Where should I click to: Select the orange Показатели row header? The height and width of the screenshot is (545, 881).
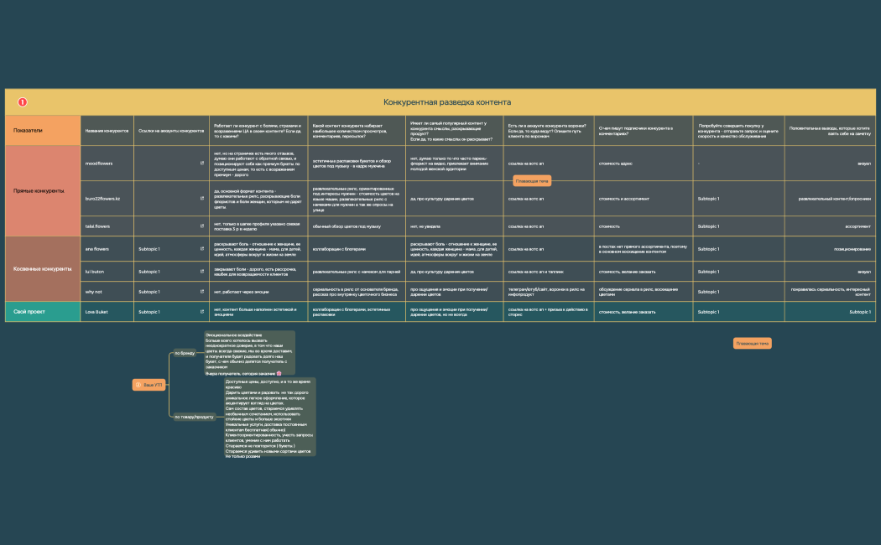pyautogui.click(x=42, y=131)
